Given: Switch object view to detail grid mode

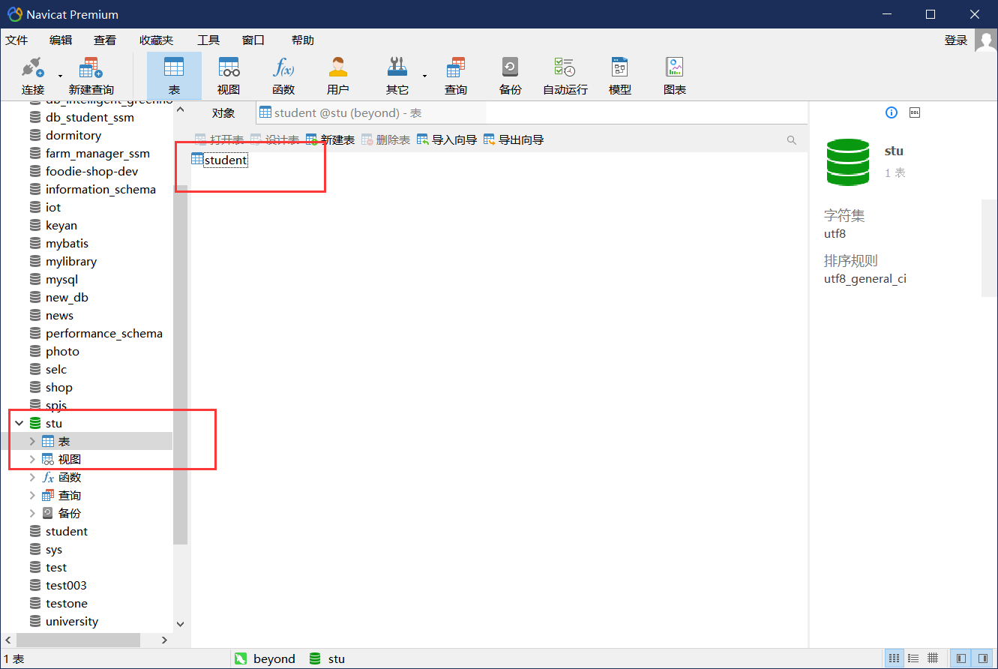Looking at the screenshot, I should point(933,658).
